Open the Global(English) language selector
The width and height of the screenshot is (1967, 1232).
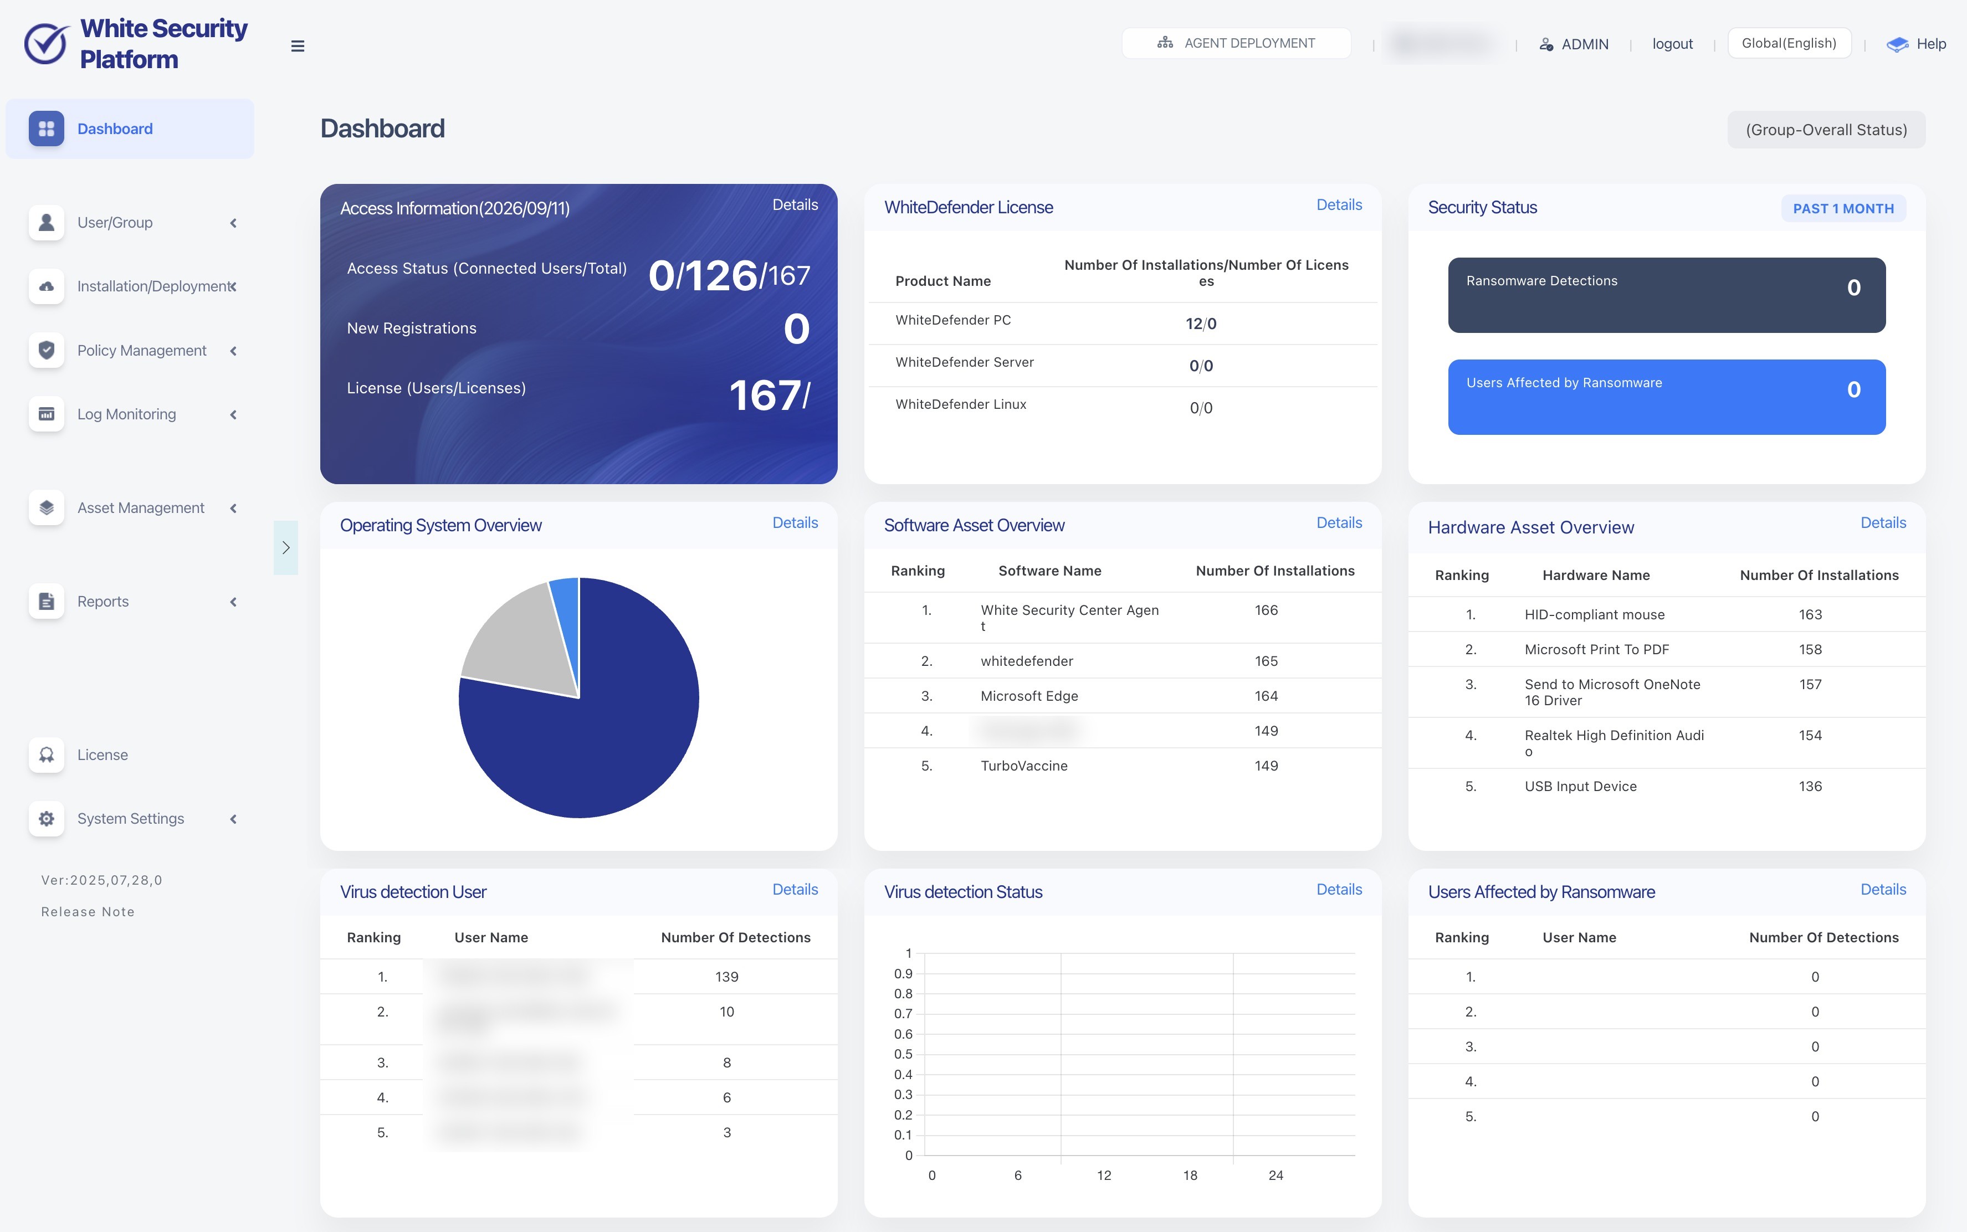(1789, 43)
